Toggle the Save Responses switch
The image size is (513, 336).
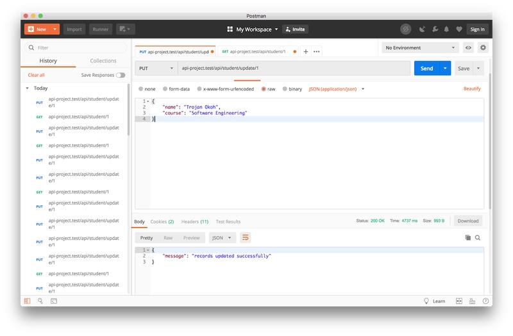click(x=121, y=75)
